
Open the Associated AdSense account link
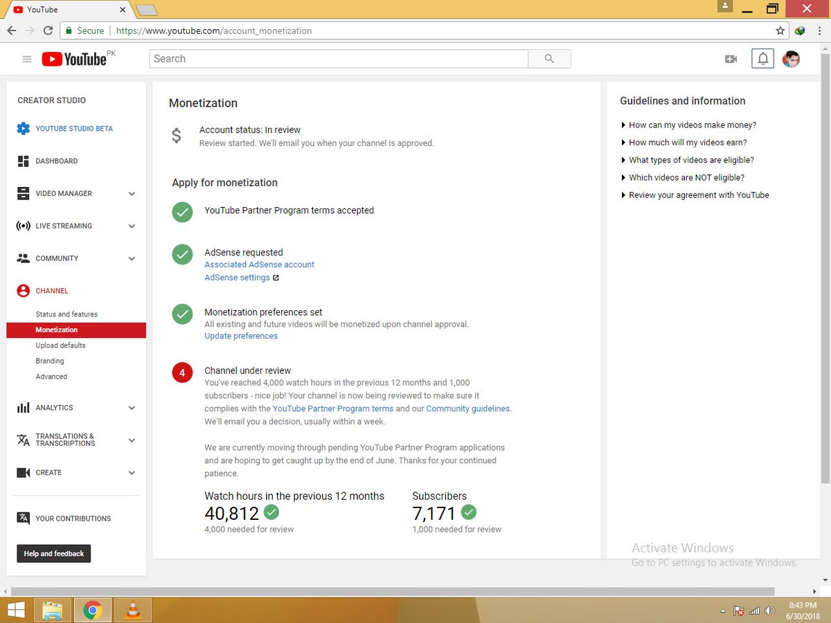259,264
